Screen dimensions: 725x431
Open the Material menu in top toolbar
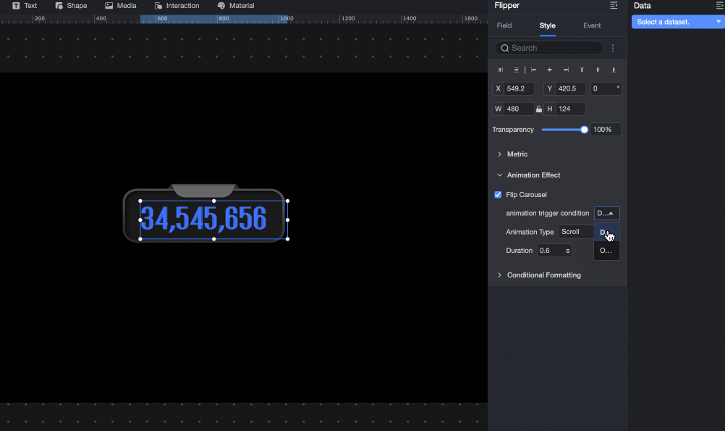(236, 6)
